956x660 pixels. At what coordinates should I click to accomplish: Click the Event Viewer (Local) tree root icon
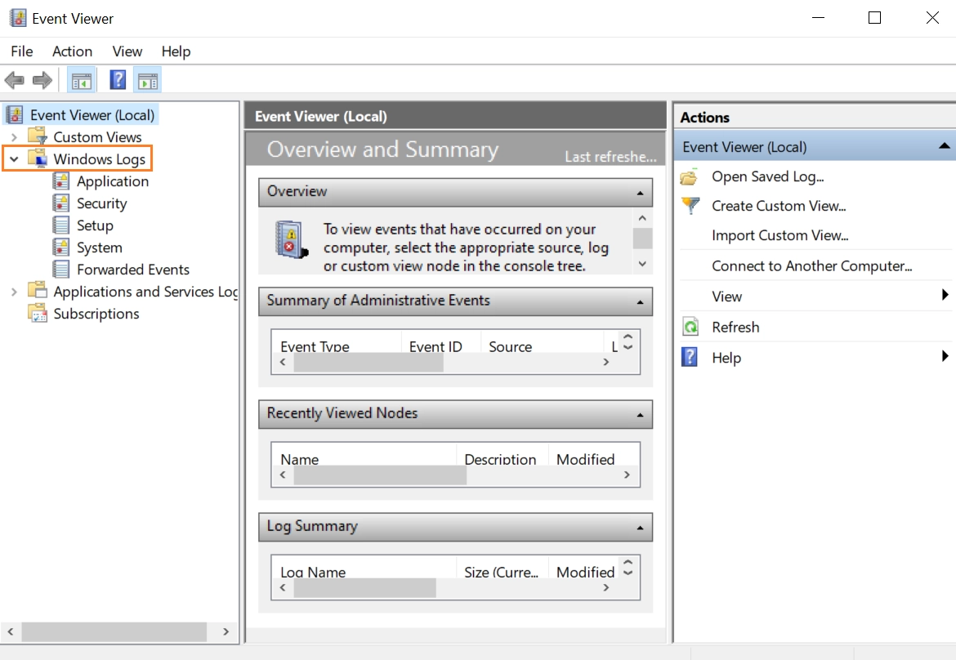click(x=15, y=114)
